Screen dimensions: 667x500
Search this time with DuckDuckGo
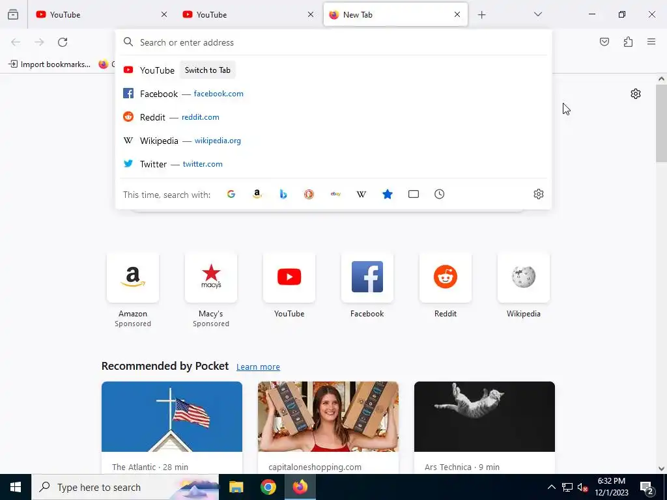pos(309,194)
